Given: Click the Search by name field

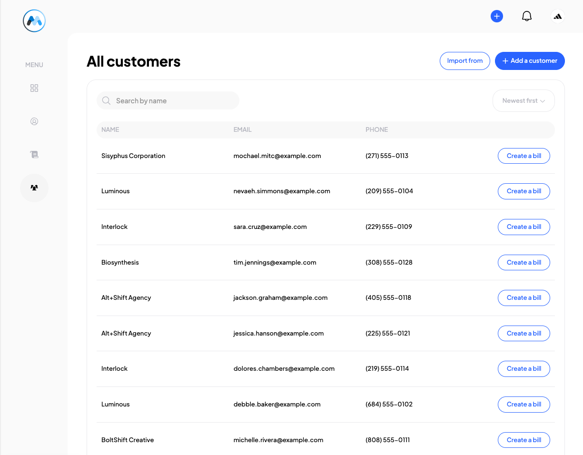Looking at the screenshot, I should (x=168, y=101).
